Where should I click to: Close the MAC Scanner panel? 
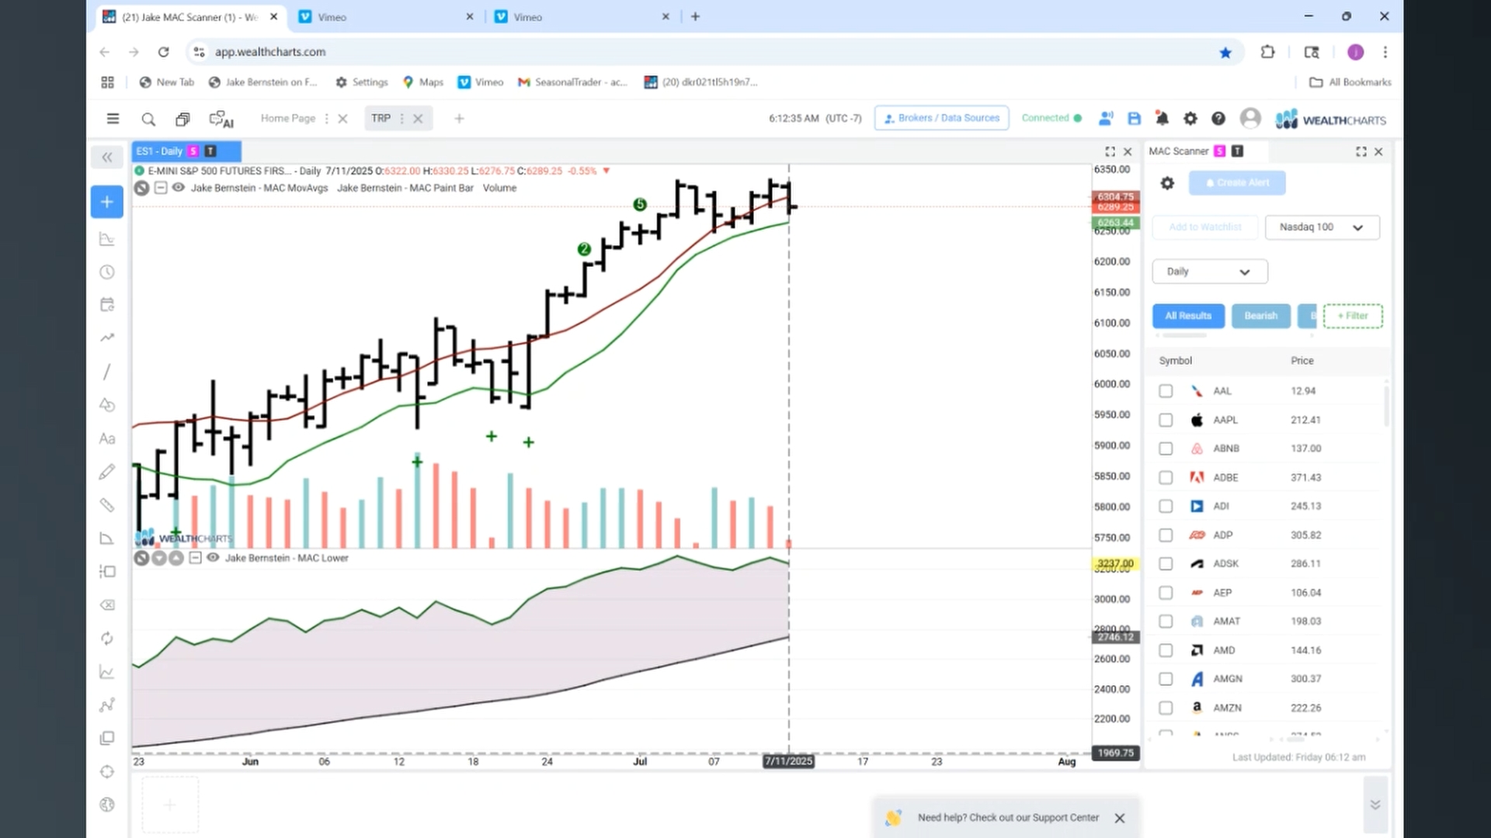pyautogui.click(x=1378, y=151)
